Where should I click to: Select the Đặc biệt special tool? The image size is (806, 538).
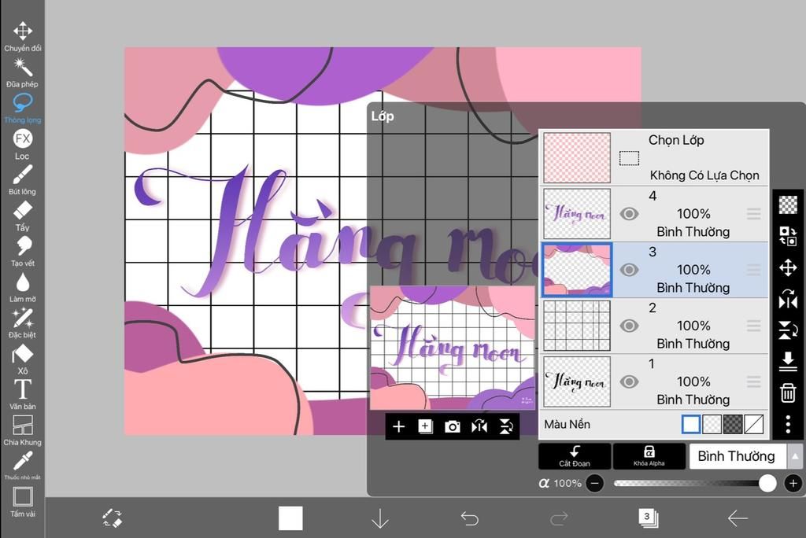tap(23, 323)
